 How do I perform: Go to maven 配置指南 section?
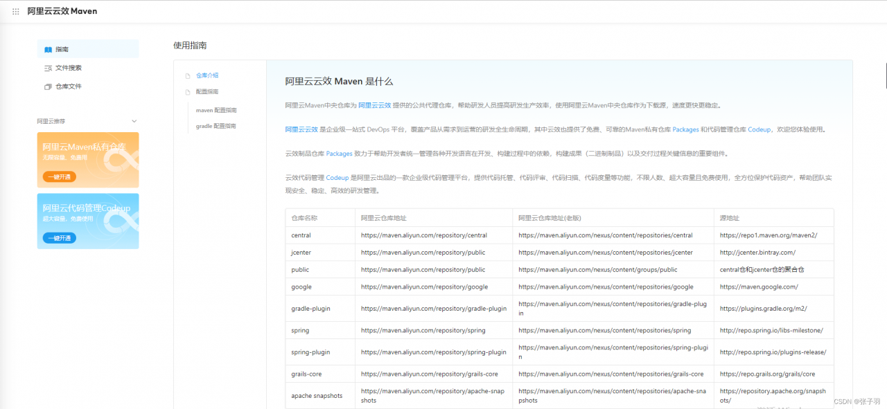[216, 110]
